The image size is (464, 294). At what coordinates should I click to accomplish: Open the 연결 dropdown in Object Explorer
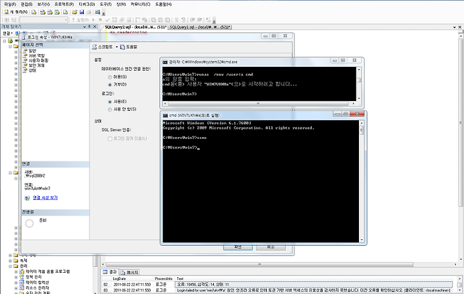point(8,33)
